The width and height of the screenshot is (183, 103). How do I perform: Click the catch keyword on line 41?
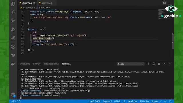[x=35, y=41]
